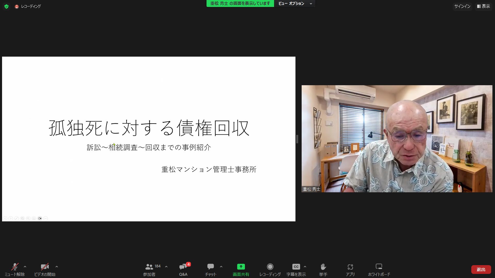Open the ビュー オプション dropdown

pos(295,4)
